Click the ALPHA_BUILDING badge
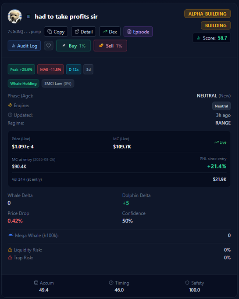239x299 pixels. tap(207, 14)
